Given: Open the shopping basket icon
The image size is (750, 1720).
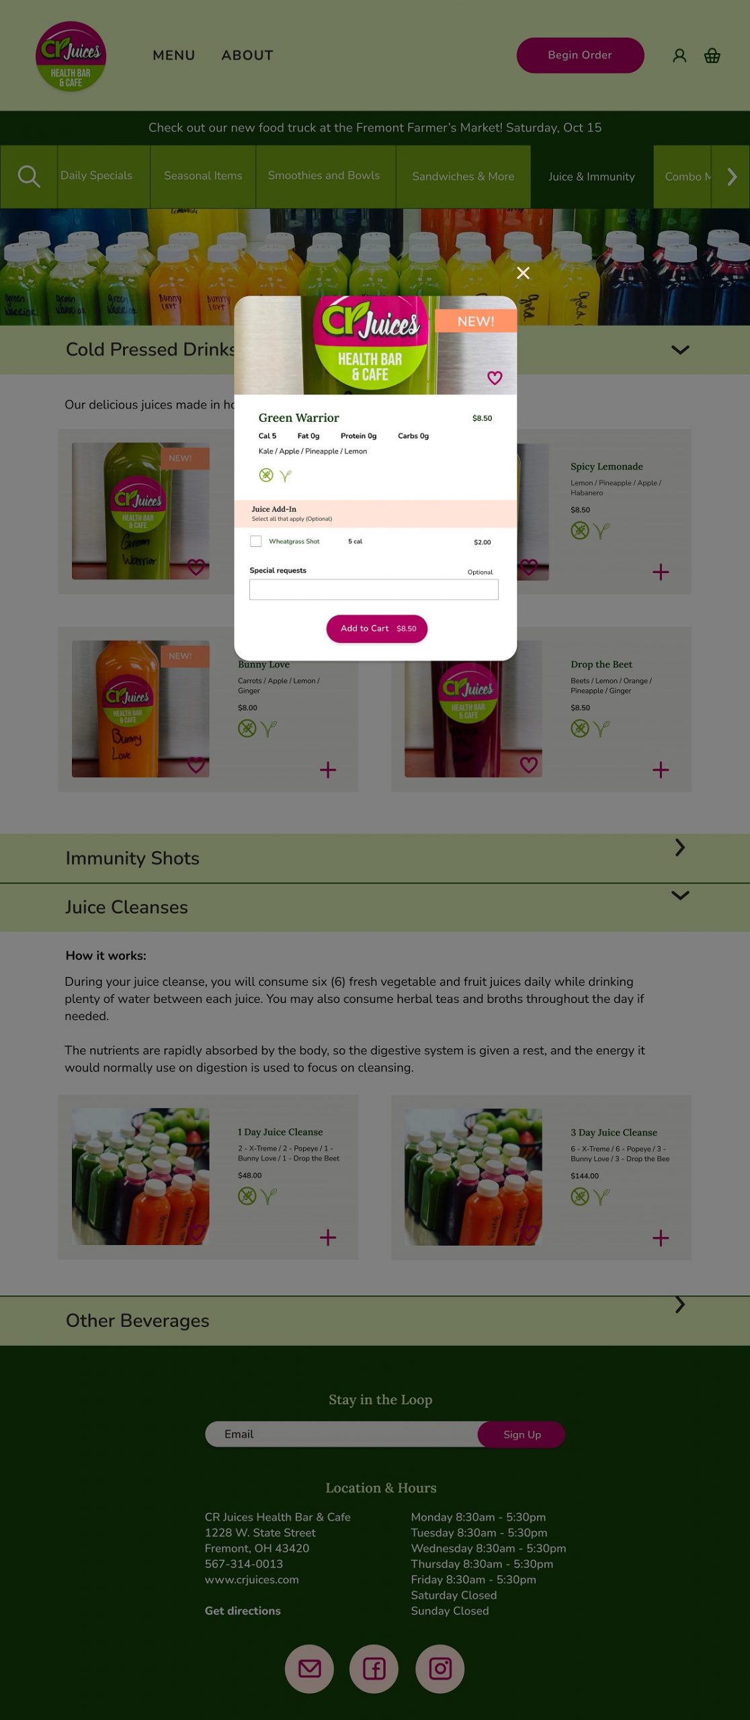Looking at the screenshot, I should click(712, 56).
